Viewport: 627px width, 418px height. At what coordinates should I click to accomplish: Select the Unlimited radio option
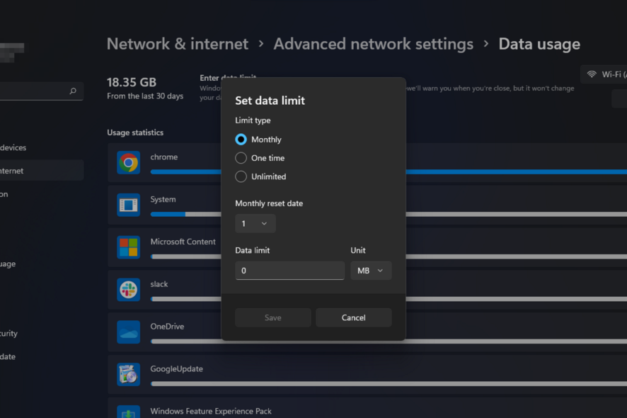[x=241, y=176]
